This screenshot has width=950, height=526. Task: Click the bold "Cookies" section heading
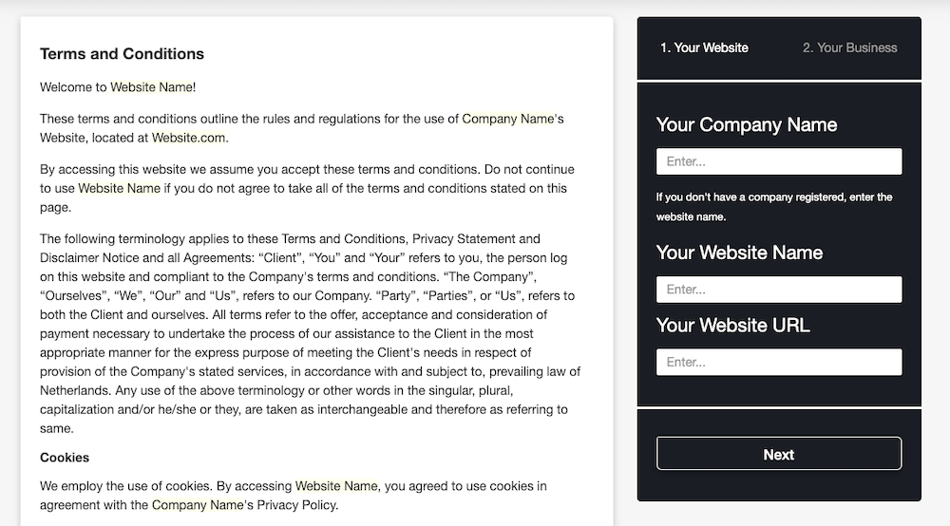pyautogui.click(x=65, y=458)
